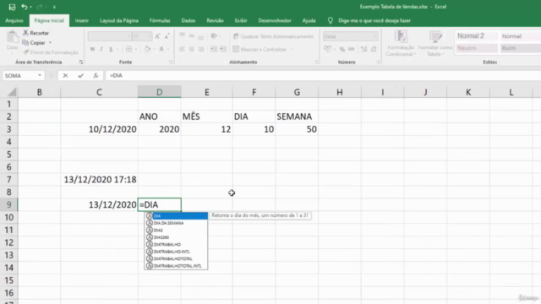The height and width of the screenshot is (304, 541).
Task: Expand Mesclar e Centralizar dropdown arrow
Action: (x=292, y=49)
